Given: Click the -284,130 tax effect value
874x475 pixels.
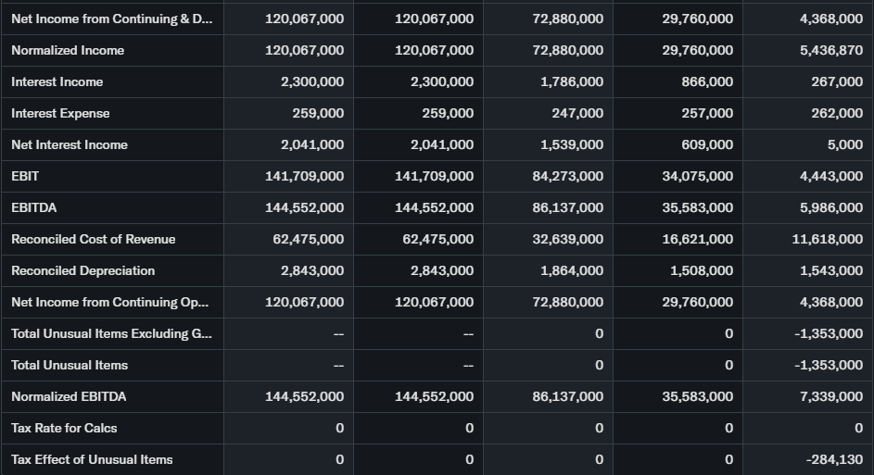Looking at the screenshot, I should [834, 459].
